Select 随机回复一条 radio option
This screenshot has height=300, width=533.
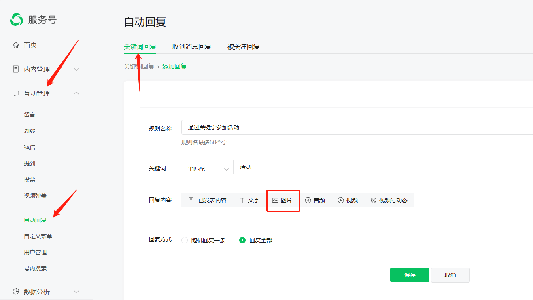click(x=185, y=240)
